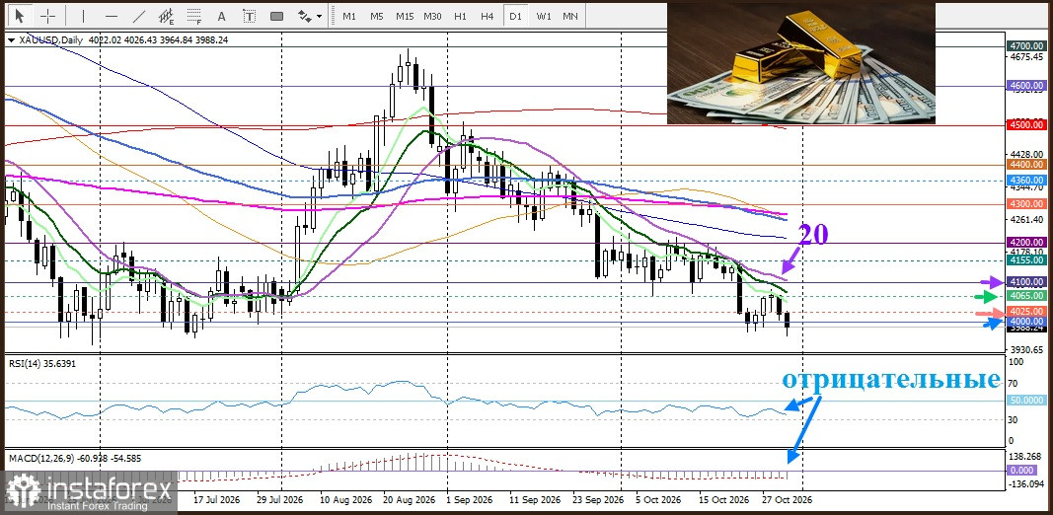Click the 4400.00 price level label

pos(1026,165)
